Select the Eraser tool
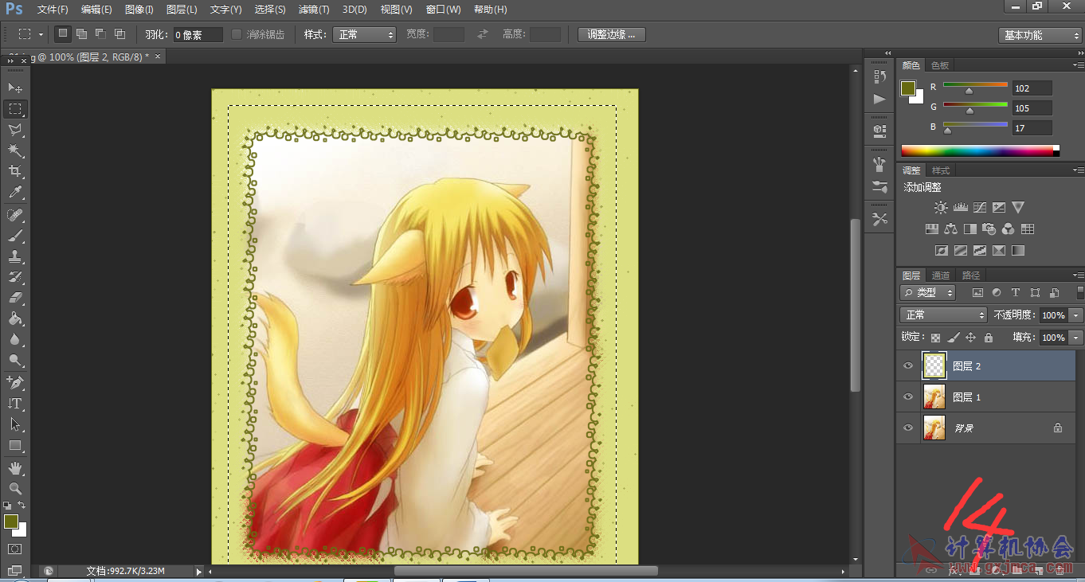Viewport: 1085px width, 582px height. [x=15, y=299]
